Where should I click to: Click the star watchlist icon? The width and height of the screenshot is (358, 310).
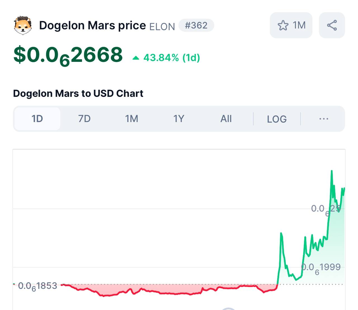click(283, 25)
